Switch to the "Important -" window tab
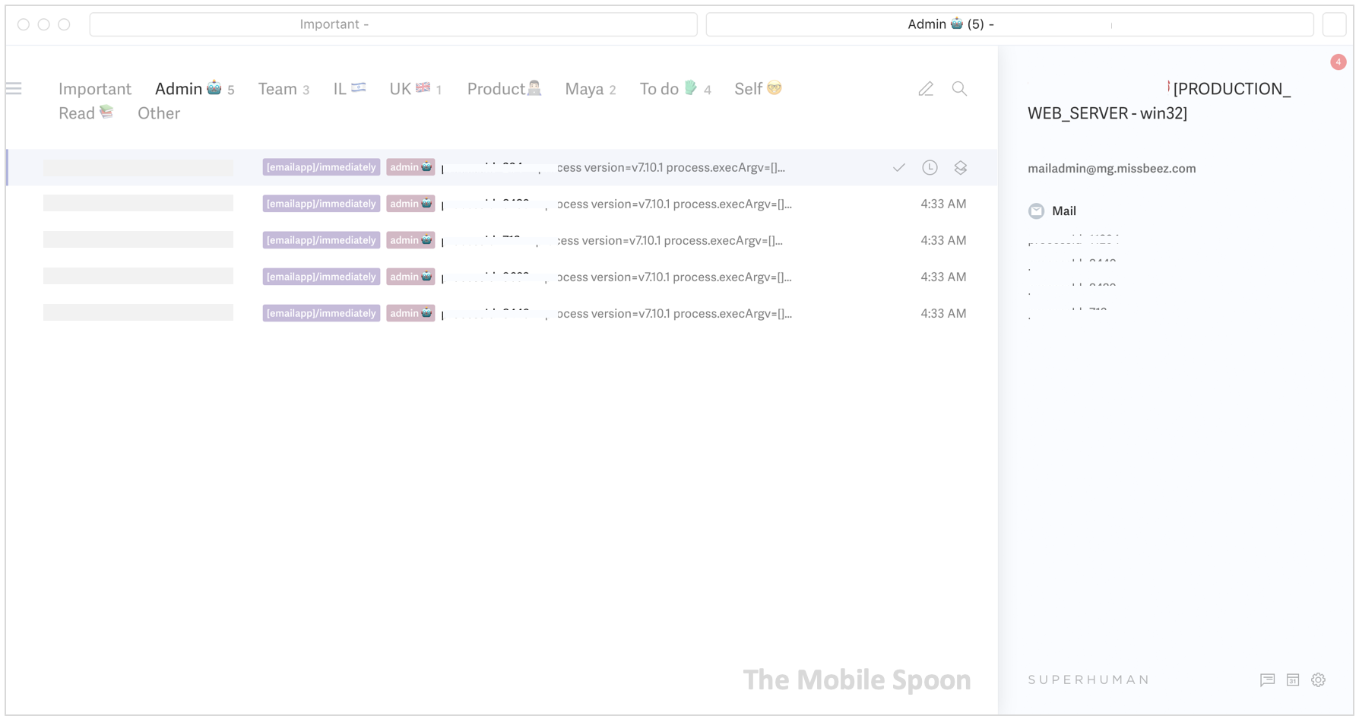 coord(393,24)
